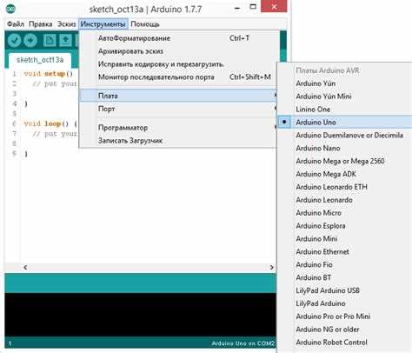Select Arduino Leonardo ETH board

coord(345,187)
